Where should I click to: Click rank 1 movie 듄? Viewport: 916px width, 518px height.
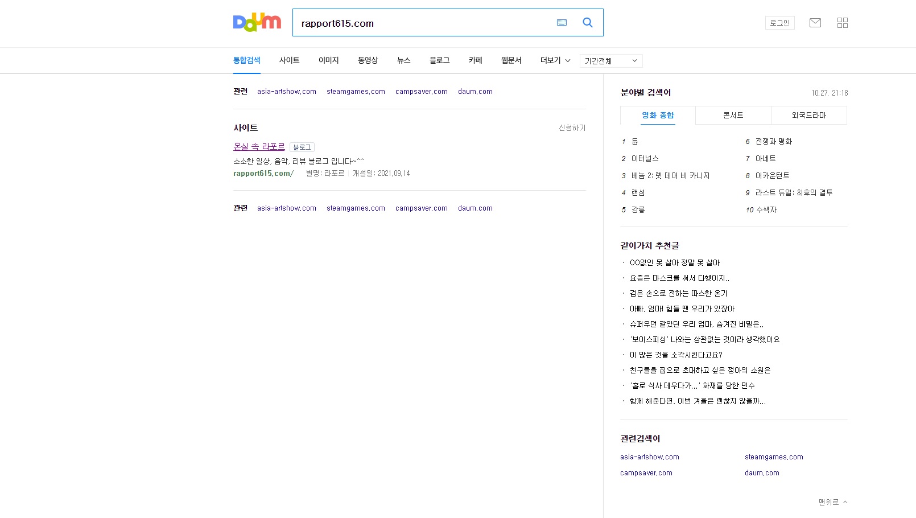click(635, 142)
